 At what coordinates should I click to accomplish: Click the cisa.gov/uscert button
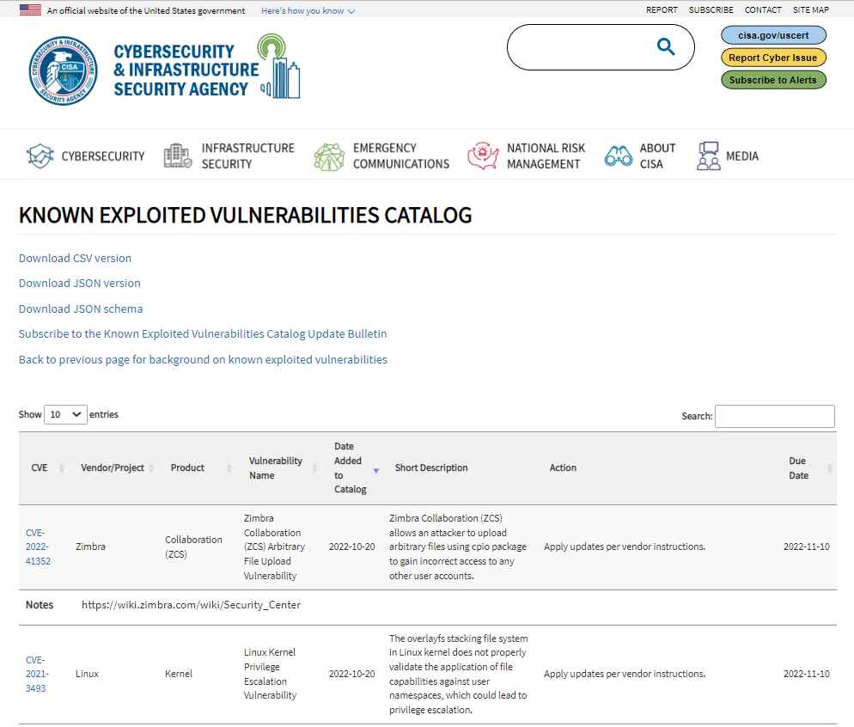tap(773, 35)
